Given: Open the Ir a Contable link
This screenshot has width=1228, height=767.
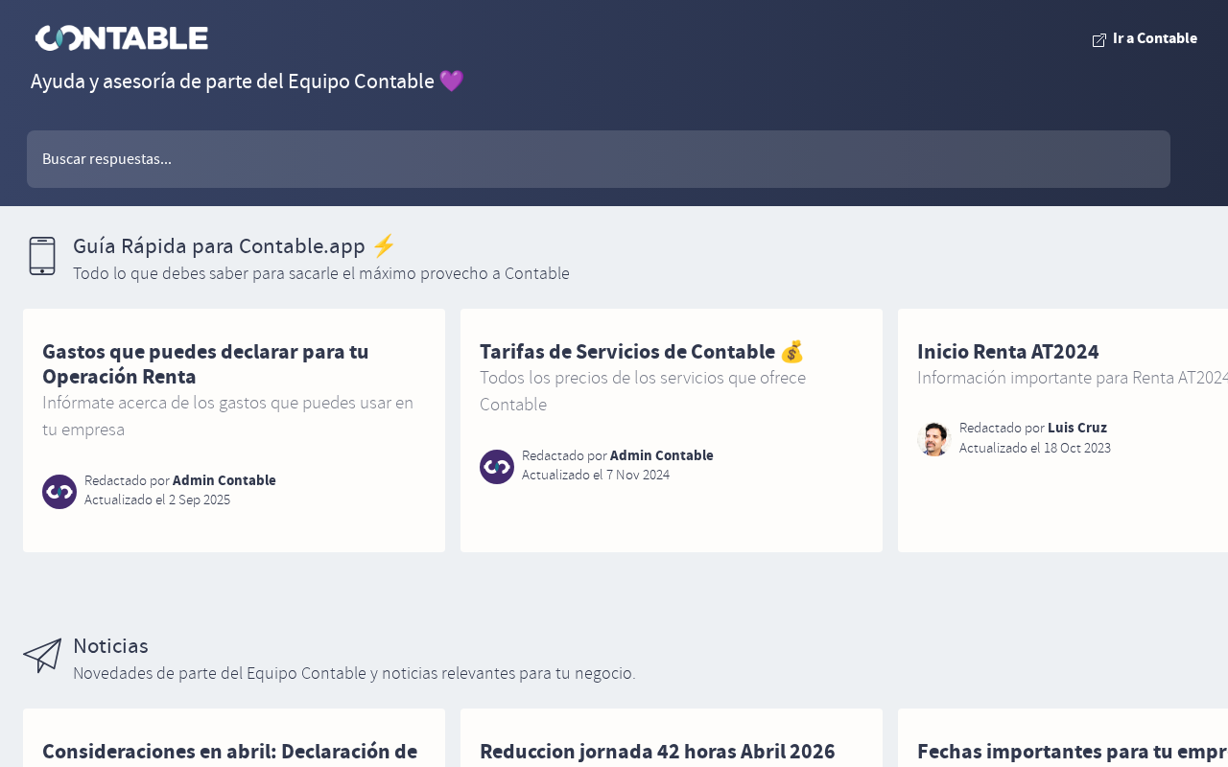Looking at the screenshot, I should pos(1154,38).
